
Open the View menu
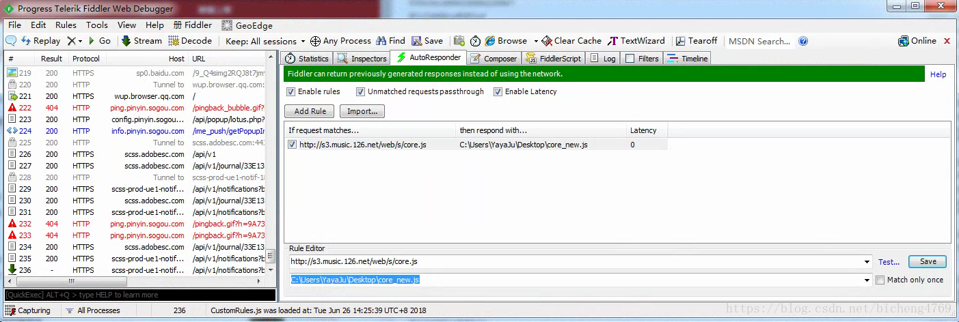(127, 25)
